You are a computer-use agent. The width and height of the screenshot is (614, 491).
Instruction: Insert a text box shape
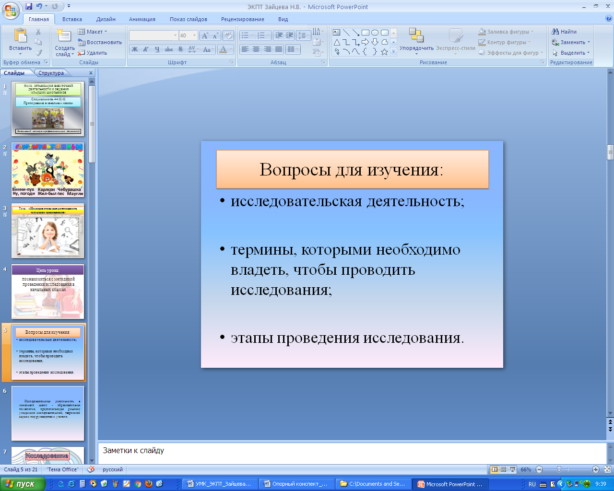(337, 33)
